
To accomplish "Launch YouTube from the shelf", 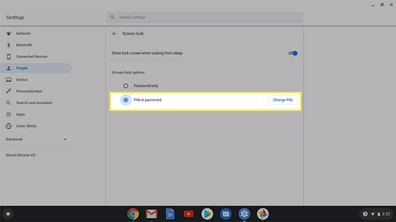I will 189,214.
